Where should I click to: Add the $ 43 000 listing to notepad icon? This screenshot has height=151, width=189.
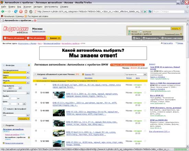click(x=36, y=92)
